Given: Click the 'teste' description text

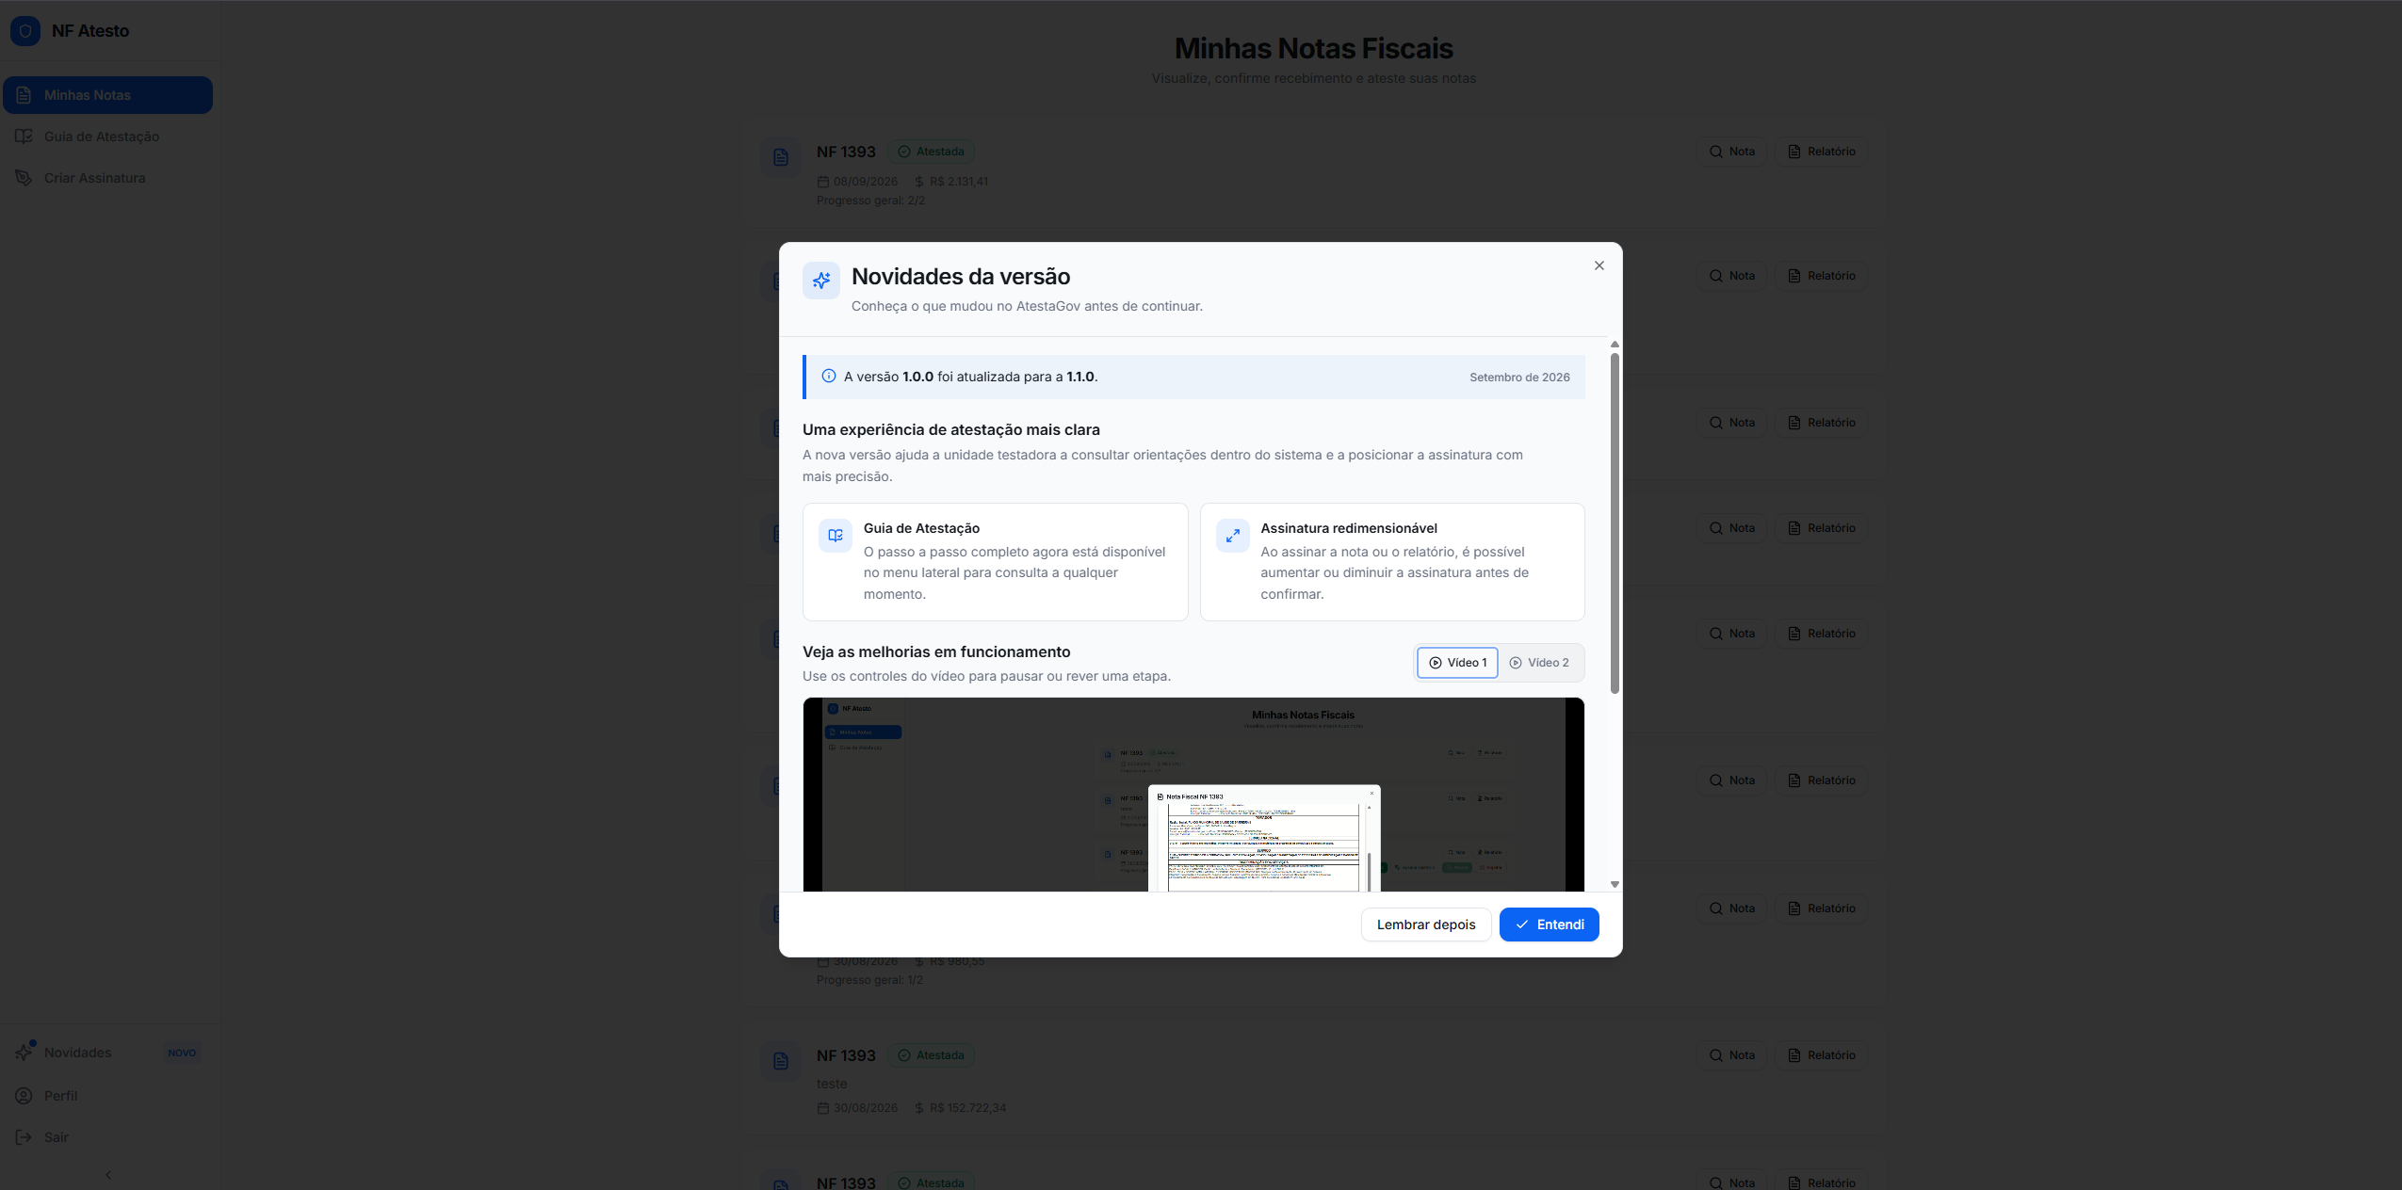Looking at the screenshot, I should [x=832, y=1084].
